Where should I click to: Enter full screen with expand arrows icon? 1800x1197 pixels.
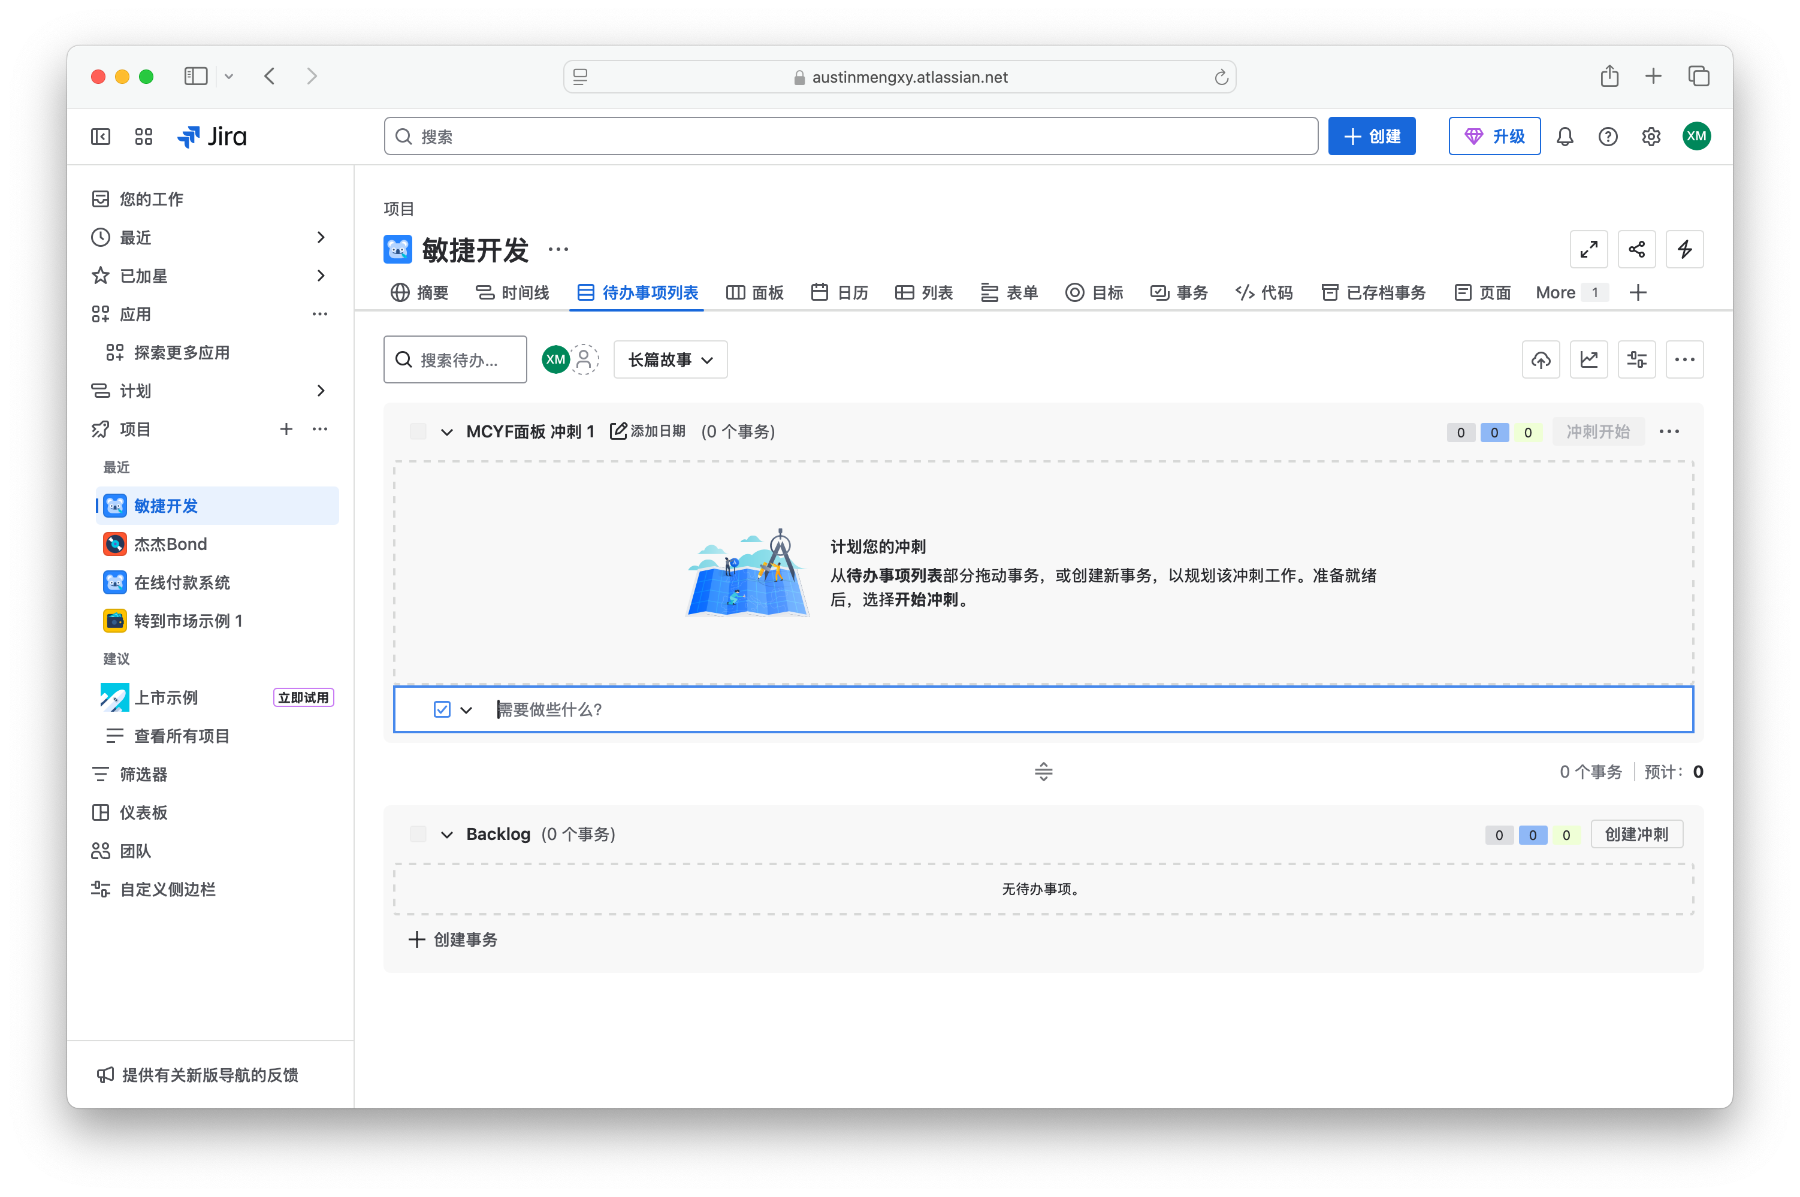1588,250
